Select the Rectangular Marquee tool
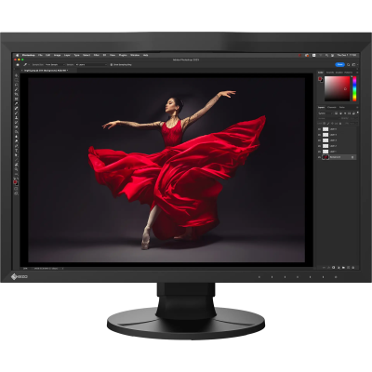This screenshot has height=372, width=372. point(17,80)
